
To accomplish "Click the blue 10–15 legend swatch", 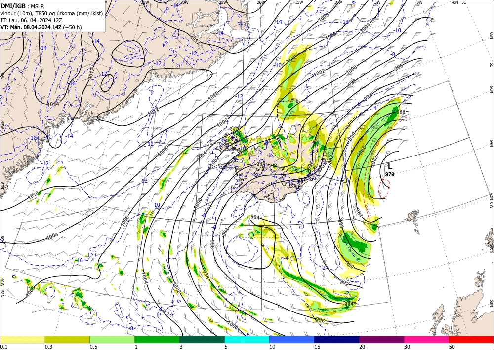I will pyautogui.click(x=292, y=339).
